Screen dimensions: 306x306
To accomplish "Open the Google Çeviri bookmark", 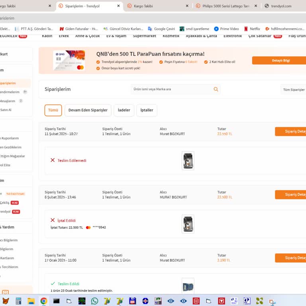I will [x=161, y=29].
